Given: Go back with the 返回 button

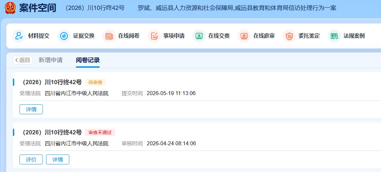Looking at the screenshot, I should 23,60.
